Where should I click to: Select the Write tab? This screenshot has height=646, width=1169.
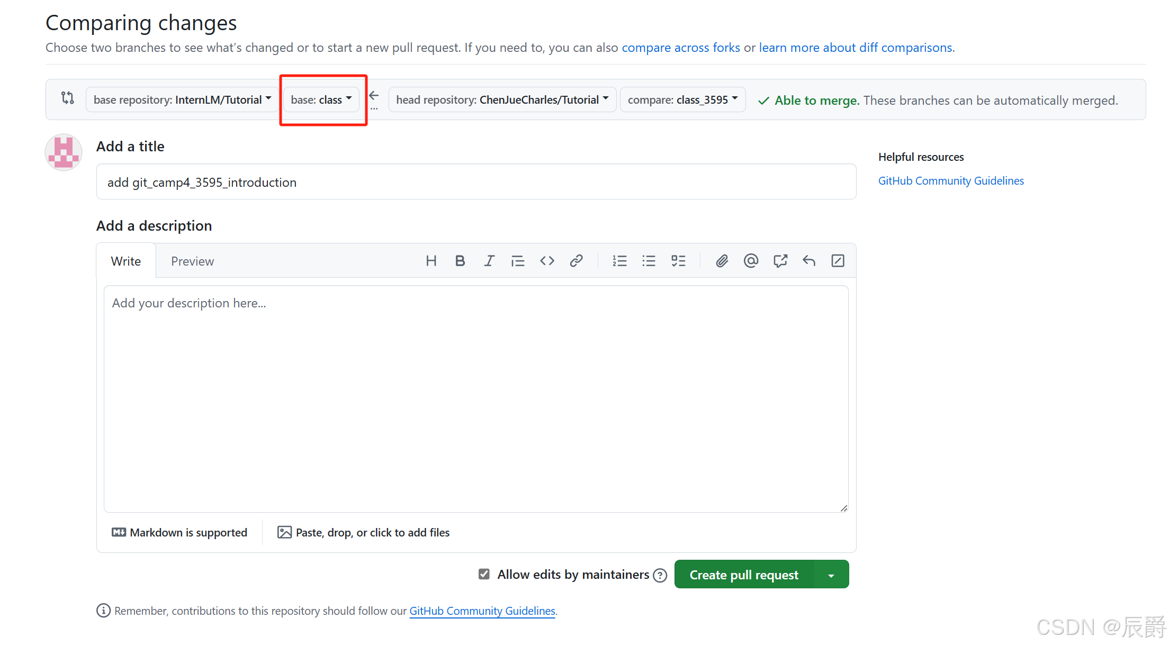[x=126, y=261]
